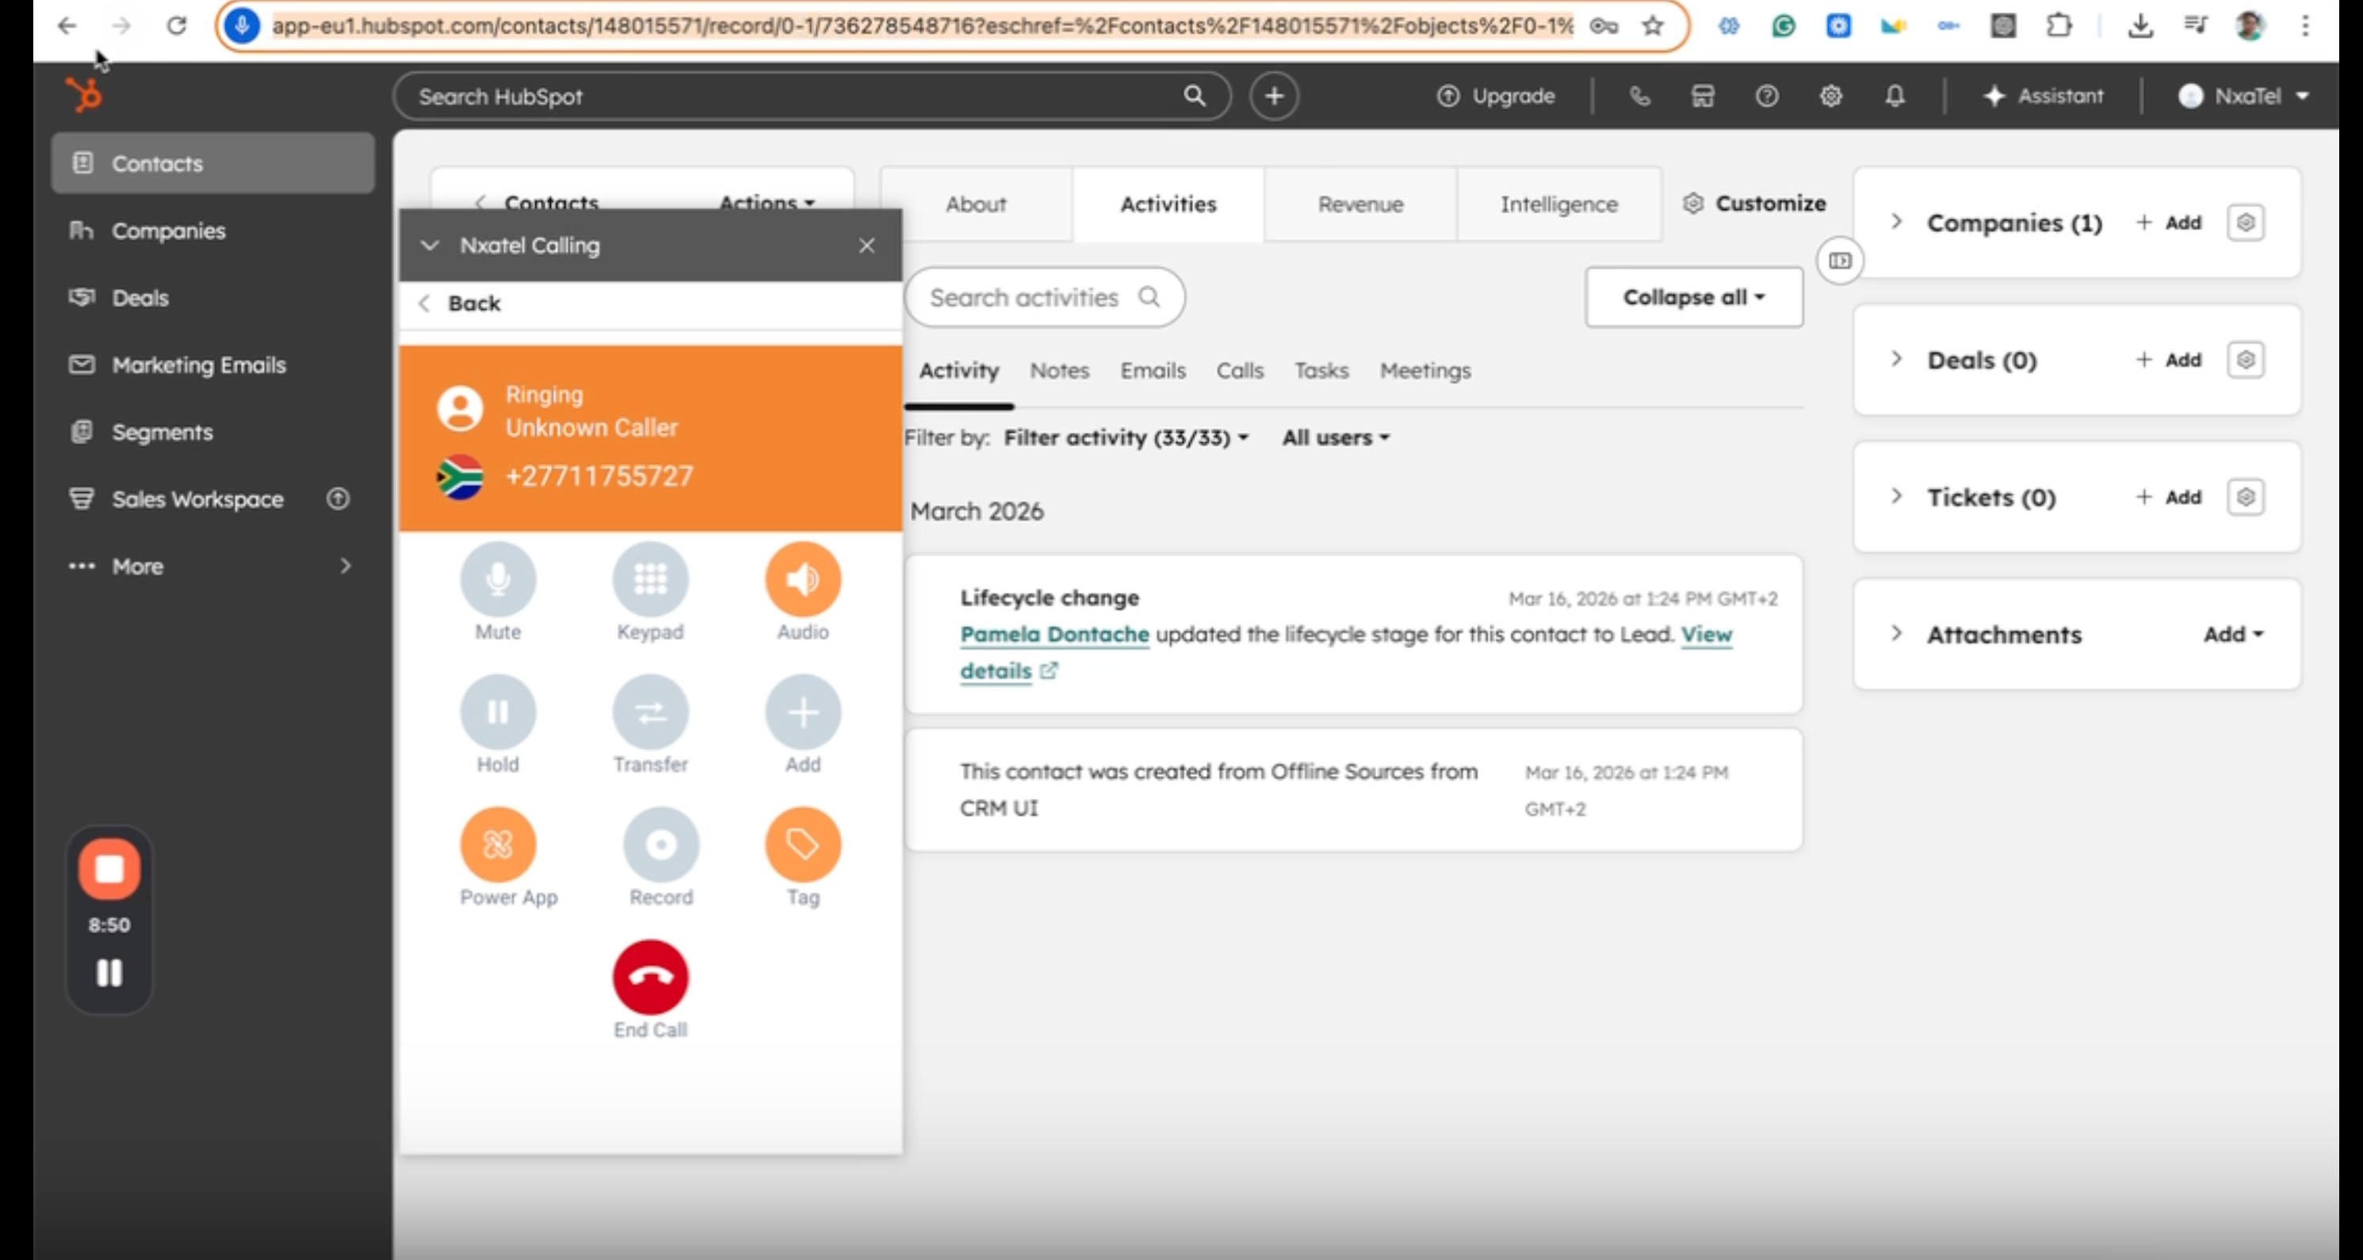Select the Notes activity filter tab
The width and height of the screenshot is (2363, 1260).
pyautogui.click(x=1060, y=371)
